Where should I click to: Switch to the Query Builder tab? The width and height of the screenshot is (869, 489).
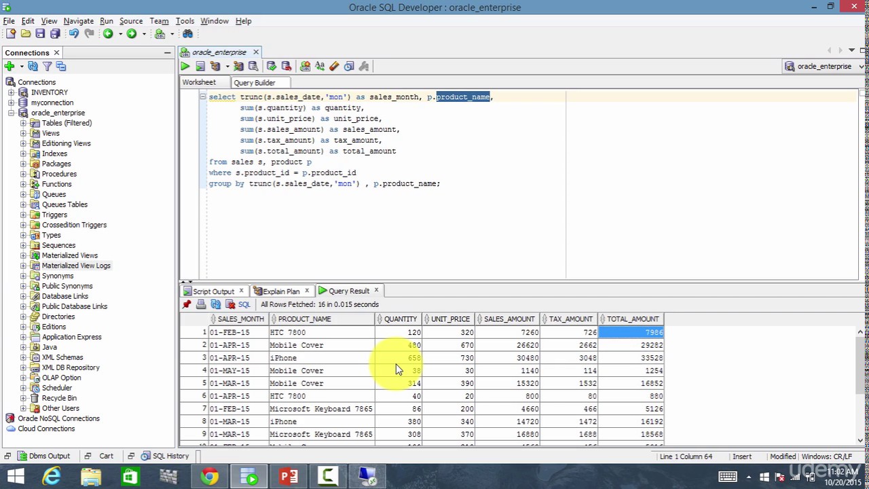pos(255,82)
